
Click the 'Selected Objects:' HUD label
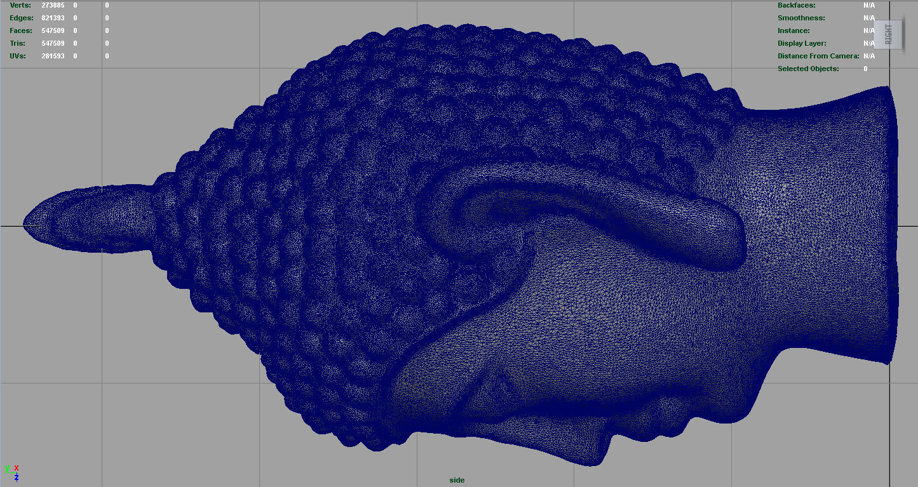click(808, 69)
